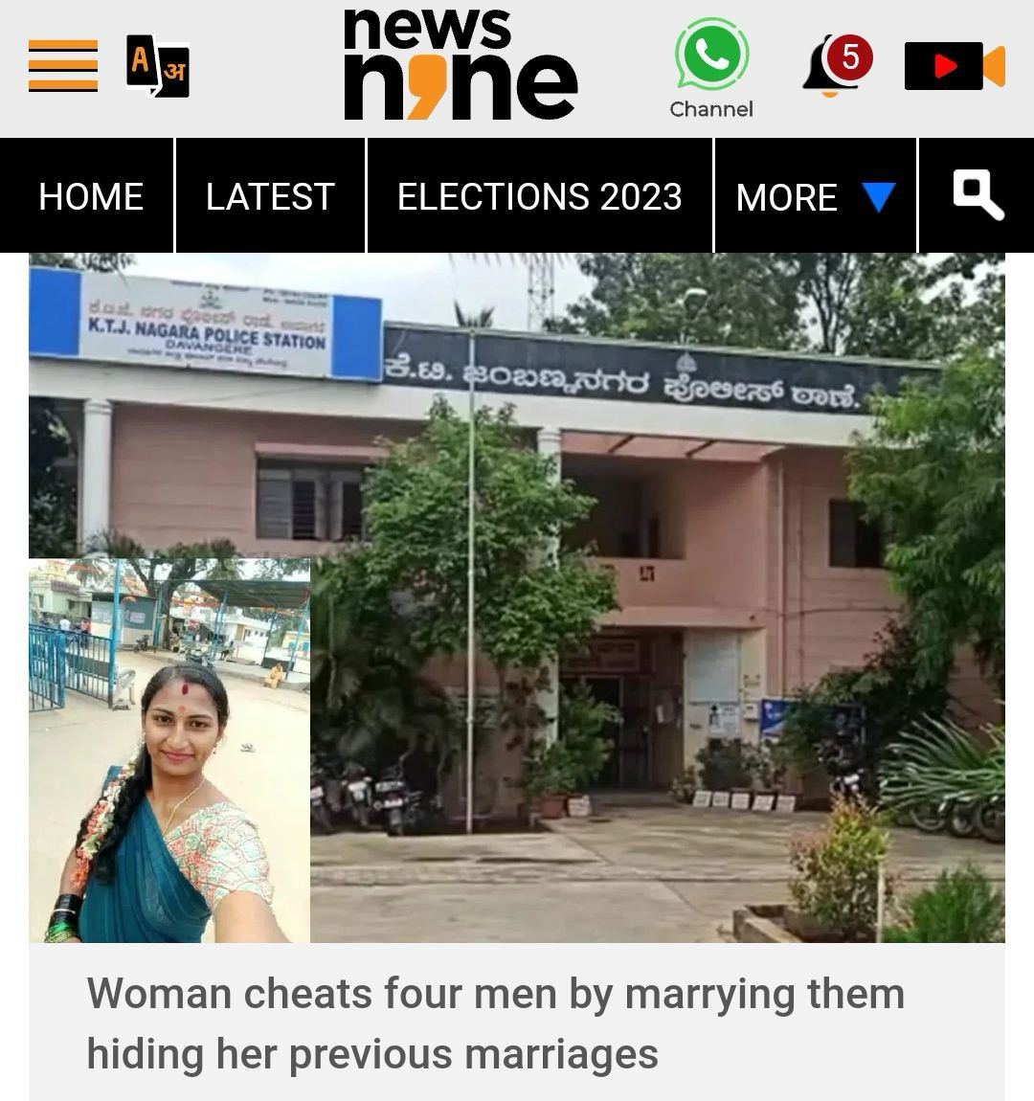View the red notification count badge

[x=849, y=56]
